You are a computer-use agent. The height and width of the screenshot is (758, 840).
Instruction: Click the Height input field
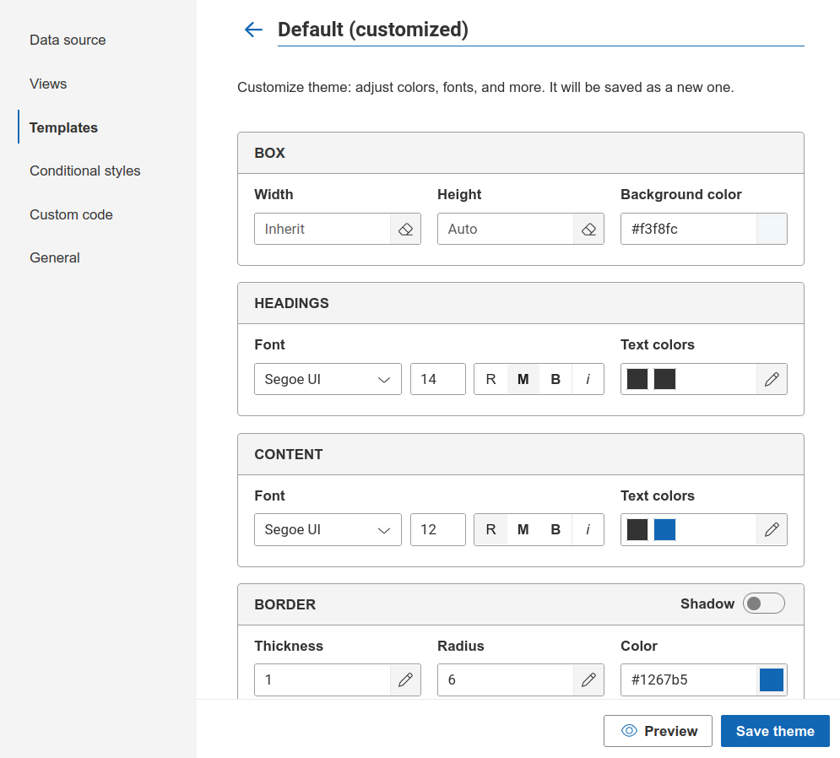pos(506,230)
